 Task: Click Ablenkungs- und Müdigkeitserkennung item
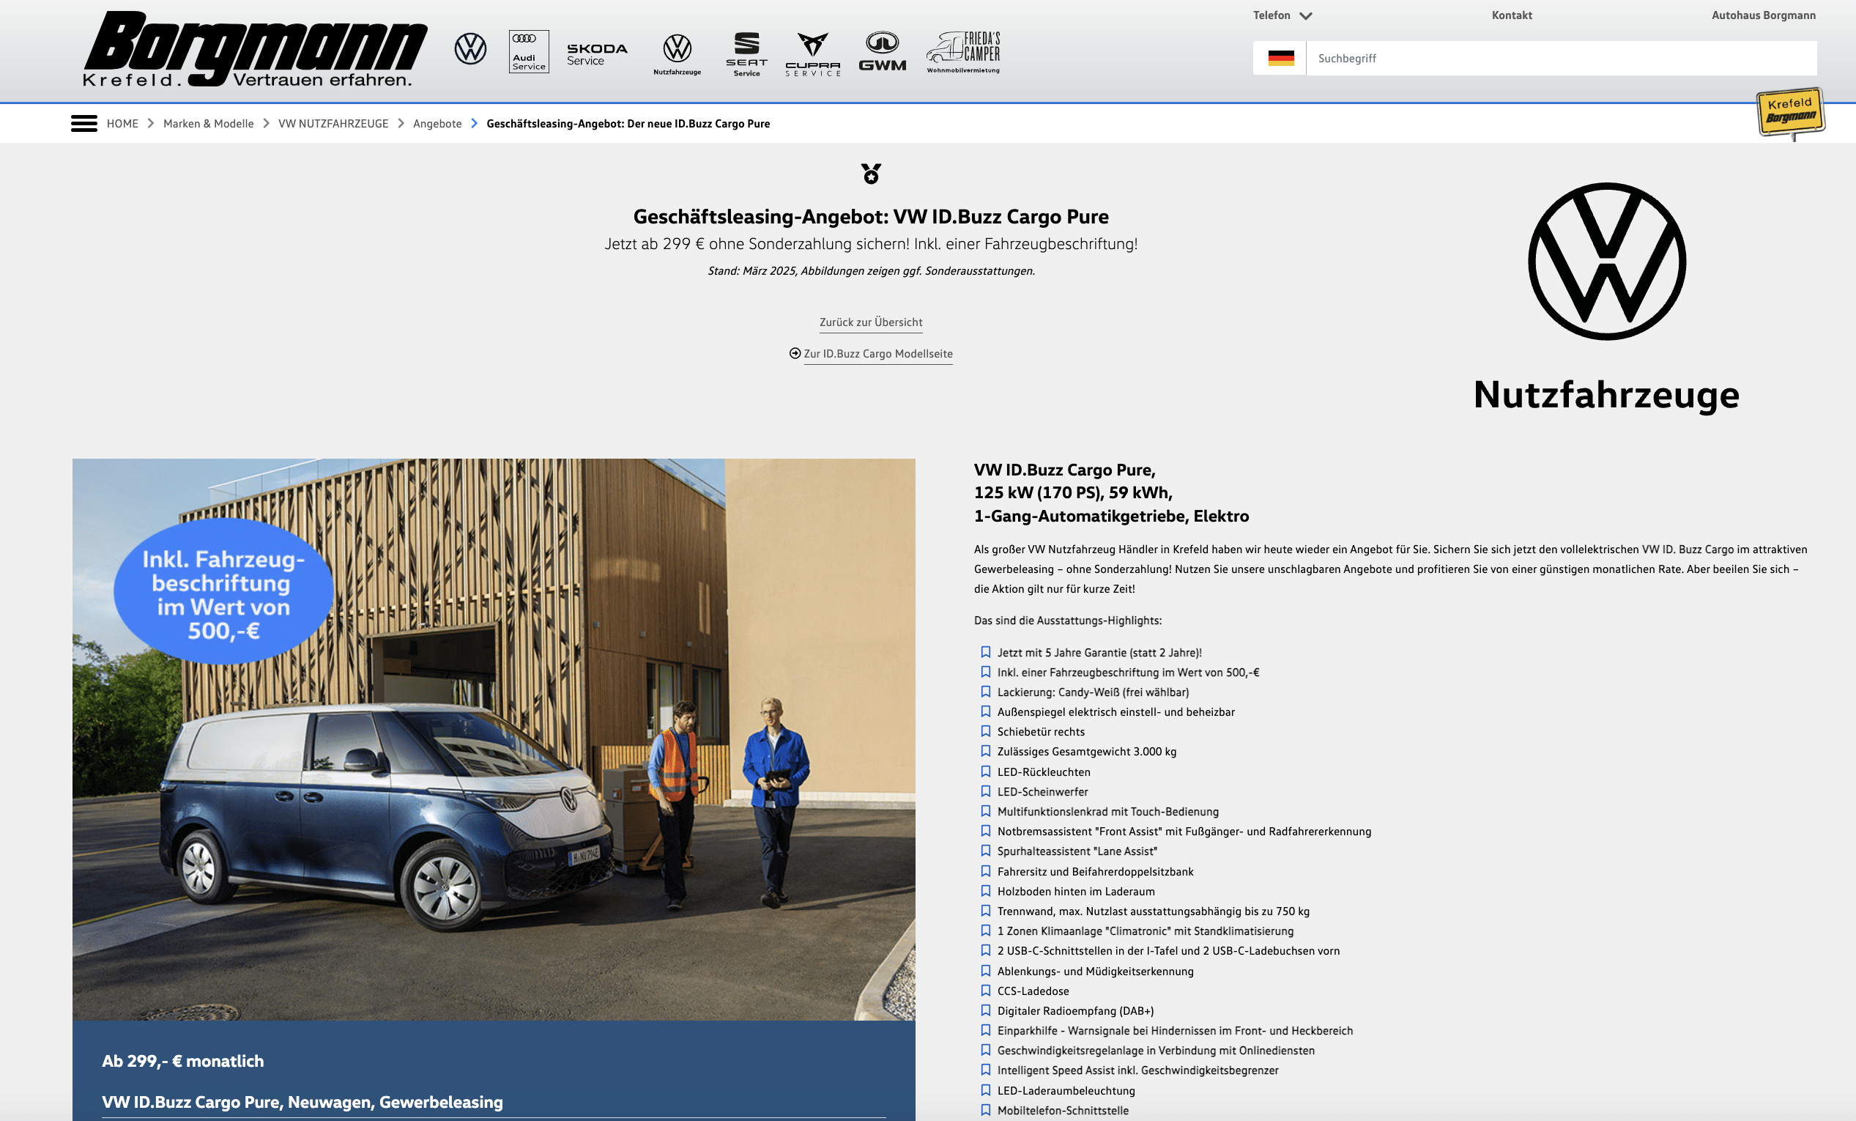[x=1095, y=971]
